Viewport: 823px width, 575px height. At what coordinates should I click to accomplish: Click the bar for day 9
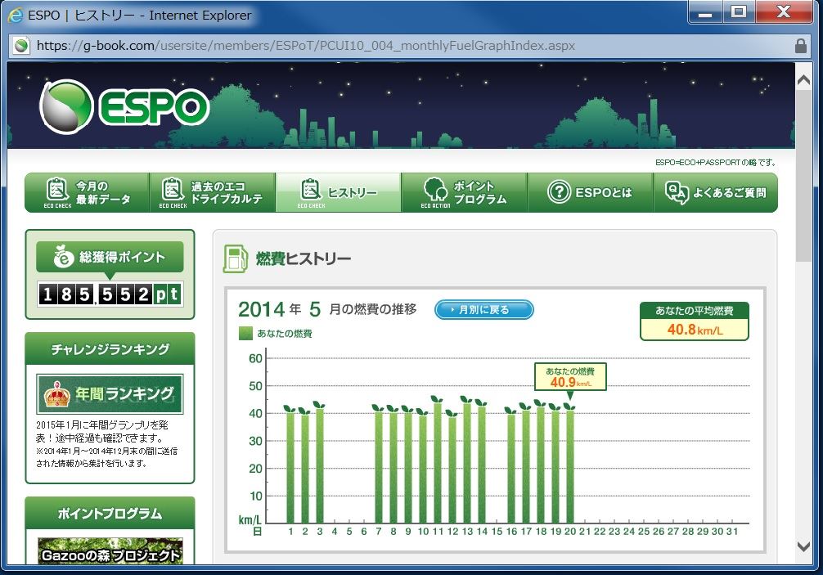tap(408, 468)
